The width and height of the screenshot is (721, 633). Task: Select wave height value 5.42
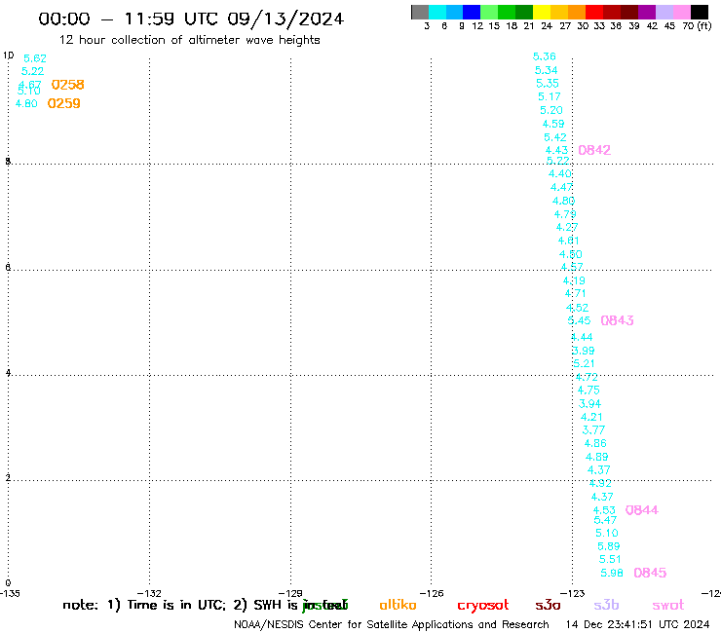(555, 137)
